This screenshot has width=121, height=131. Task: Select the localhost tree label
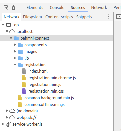(x=25, y=32)
